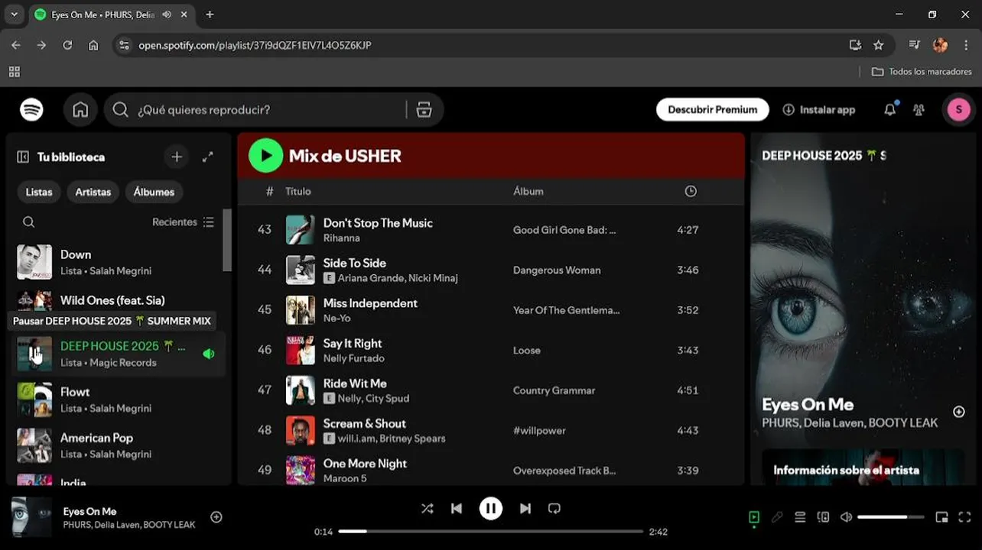Mute volume with speaker icon

click(846, 517)
